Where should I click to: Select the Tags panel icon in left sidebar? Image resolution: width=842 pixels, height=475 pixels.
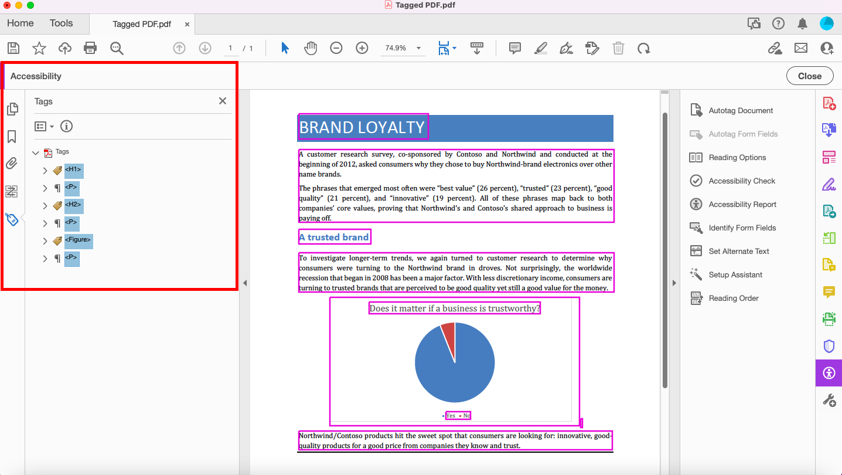pos(12,218)
